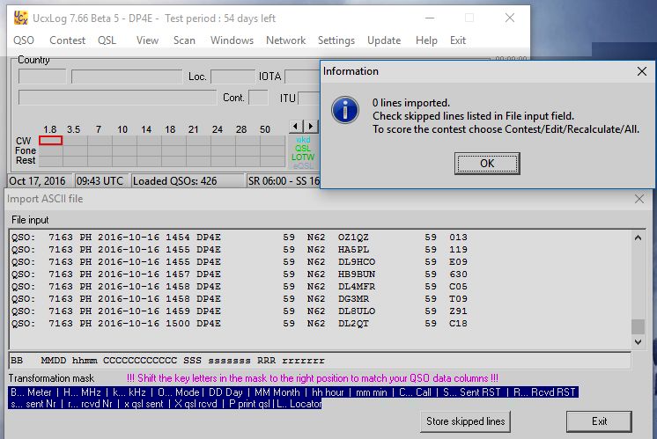Open the Help menu
The width and height of the screenshot is (657, 439).
pyautogui.click(x=426, y=40)
